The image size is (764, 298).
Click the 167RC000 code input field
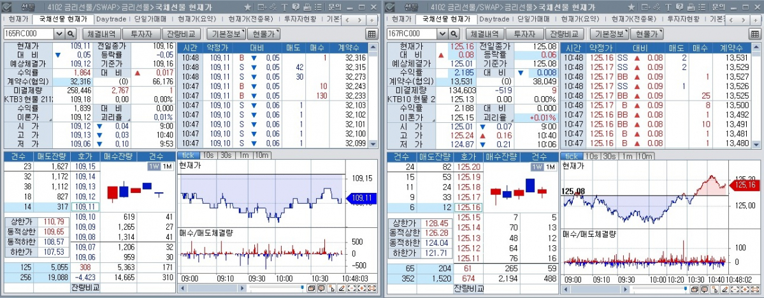point(412,34)
